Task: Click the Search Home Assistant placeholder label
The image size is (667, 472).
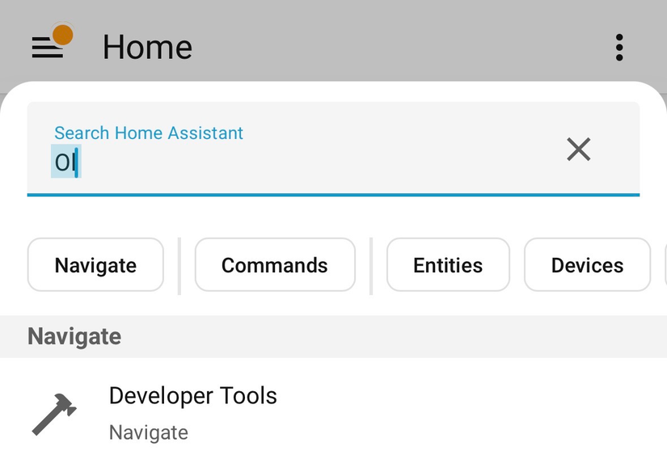Action: 148,133
